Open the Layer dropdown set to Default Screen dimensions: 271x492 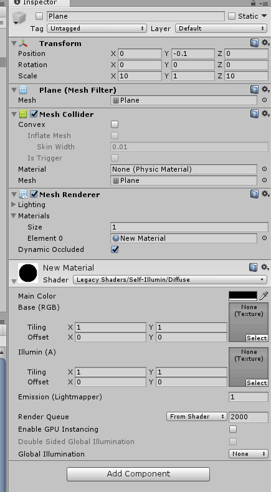[x=221, y=29]
